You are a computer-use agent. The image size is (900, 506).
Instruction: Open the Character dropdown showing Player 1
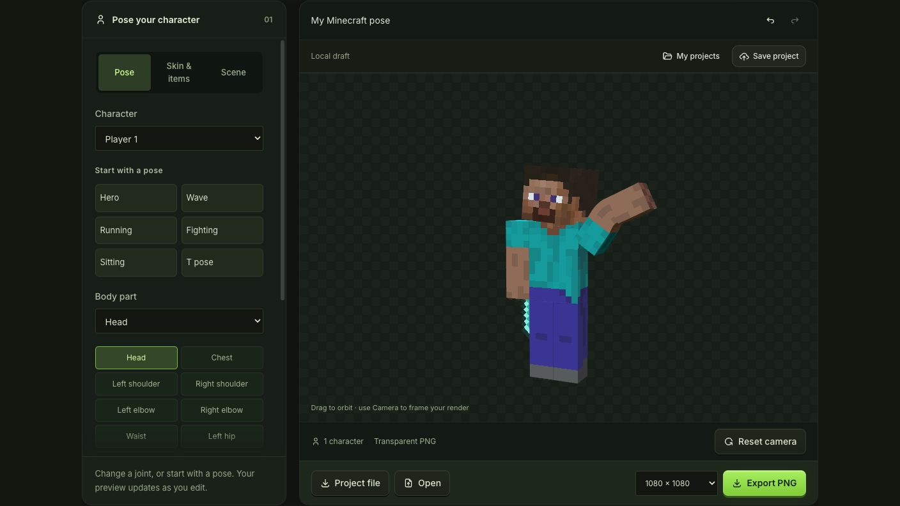coord(179,139)
